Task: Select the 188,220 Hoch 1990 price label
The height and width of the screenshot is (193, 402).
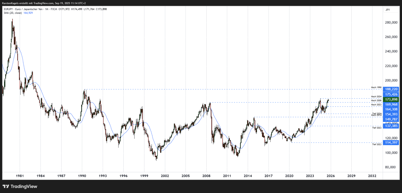Action: [x=391, y=89]
